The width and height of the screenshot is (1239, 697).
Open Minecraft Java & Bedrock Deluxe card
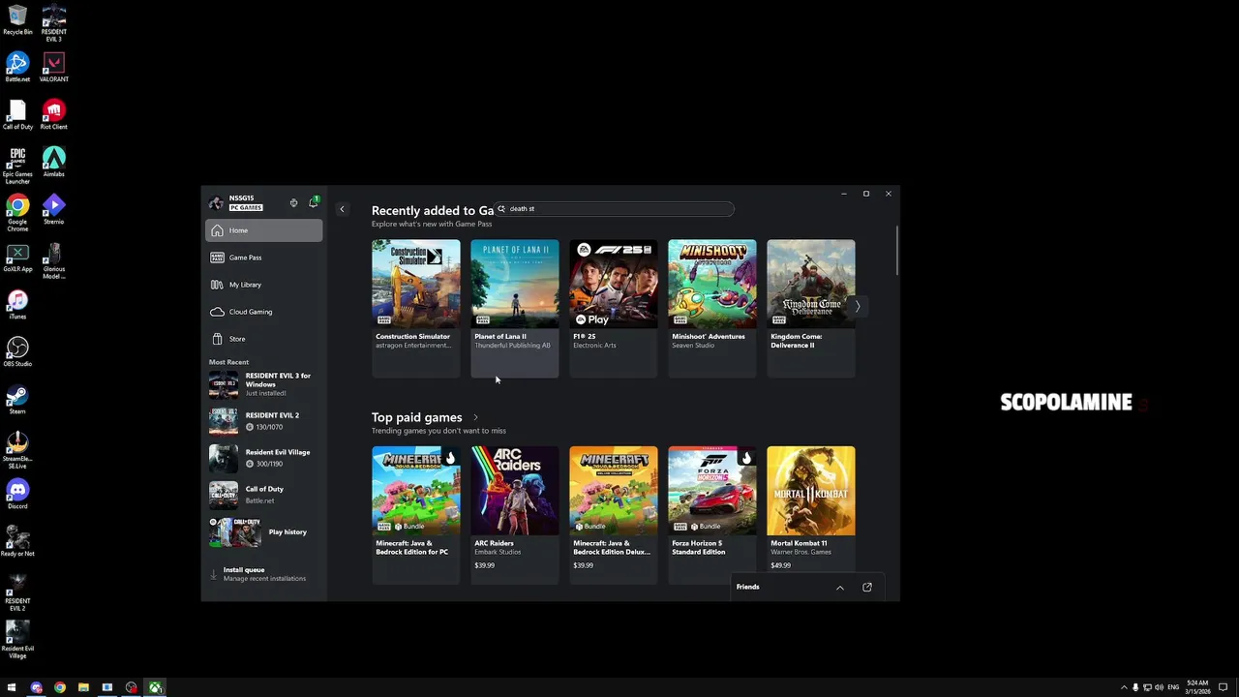pos(613,515)
